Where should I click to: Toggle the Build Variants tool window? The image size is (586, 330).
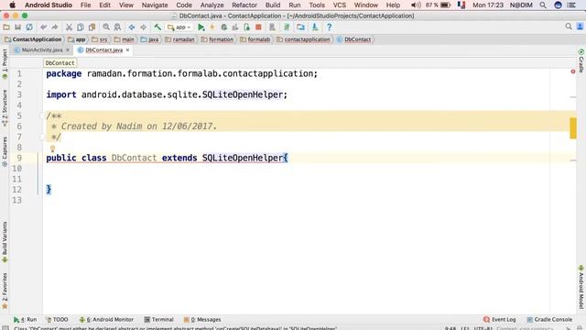[x=5, y=242]
